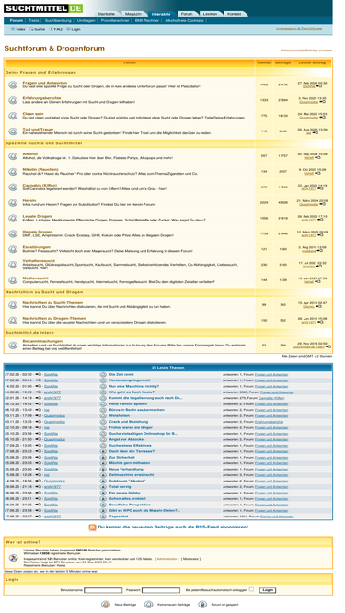345x613 pixels.
Task: Open Deine Fragen und Erfahrungen category
Action: [40, 73]
